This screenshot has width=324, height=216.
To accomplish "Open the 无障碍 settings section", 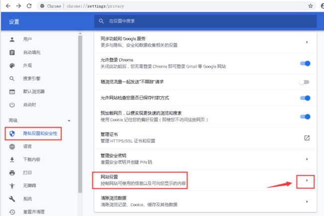I will pyautogui.click(x=29, y=186).
